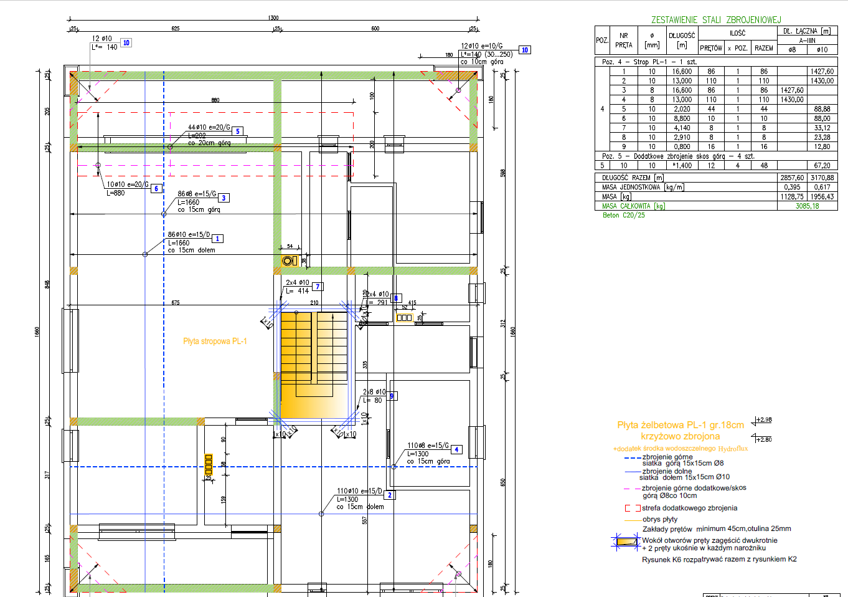848x597 pixels.
Task: Click the orange 'Płyta stropowa PL-1' label
Action: [215, 341]
